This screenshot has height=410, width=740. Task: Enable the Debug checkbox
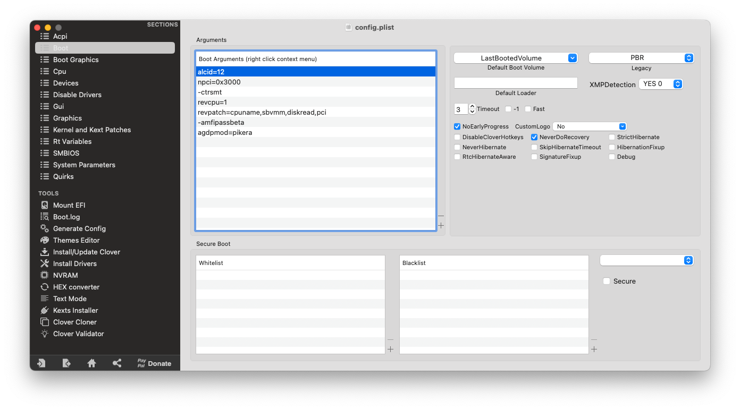(612, 157)
